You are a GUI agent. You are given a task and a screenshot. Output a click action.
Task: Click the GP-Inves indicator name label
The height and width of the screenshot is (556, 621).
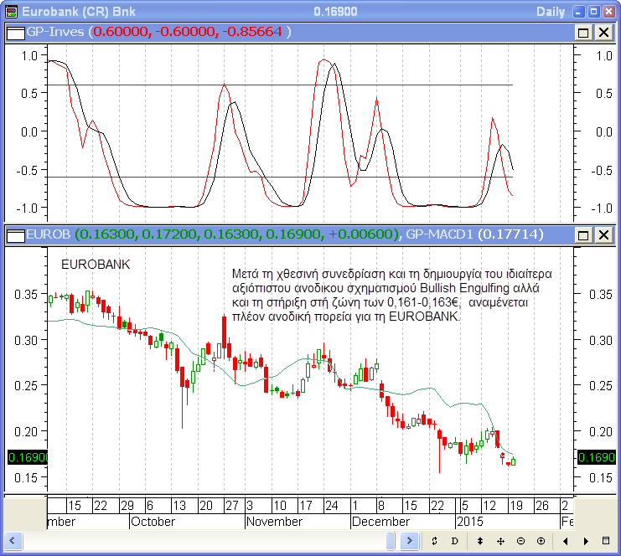click(55, 32)
